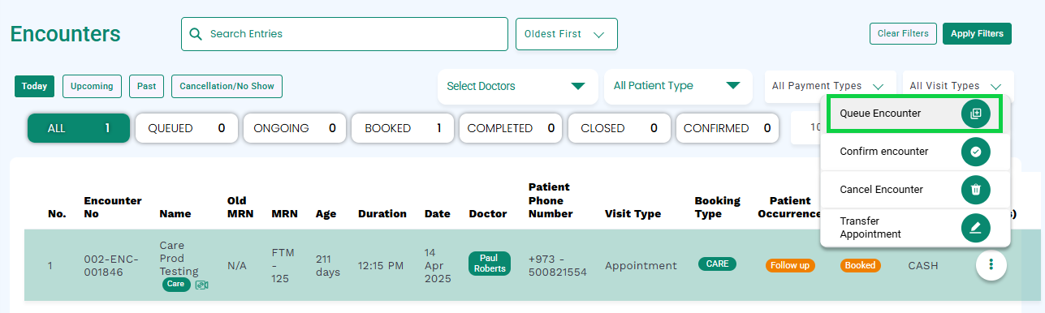Click the Clear Filters button
The width and height of the screenshot is (1045, 313).
coord(903,33)
